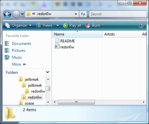Click folder tree scroll up arrow
The width and height of the screenshot is (149, 124).
click(x=48, y=79)
